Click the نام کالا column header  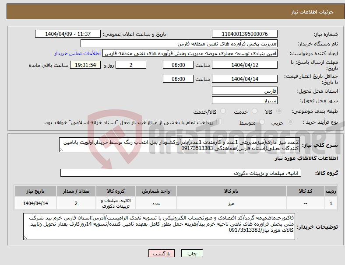[231, 191]
